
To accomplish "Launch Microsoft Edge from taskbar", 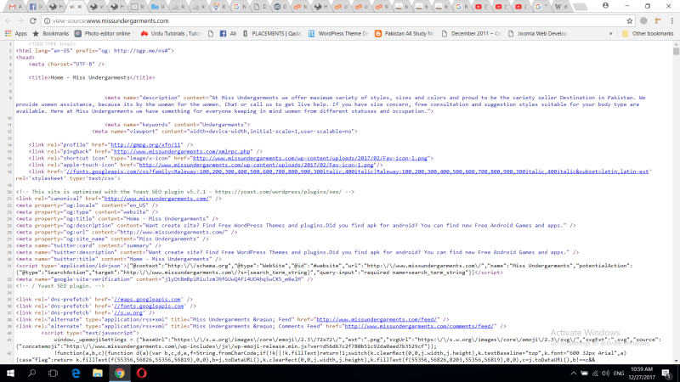I will point(76,373).
